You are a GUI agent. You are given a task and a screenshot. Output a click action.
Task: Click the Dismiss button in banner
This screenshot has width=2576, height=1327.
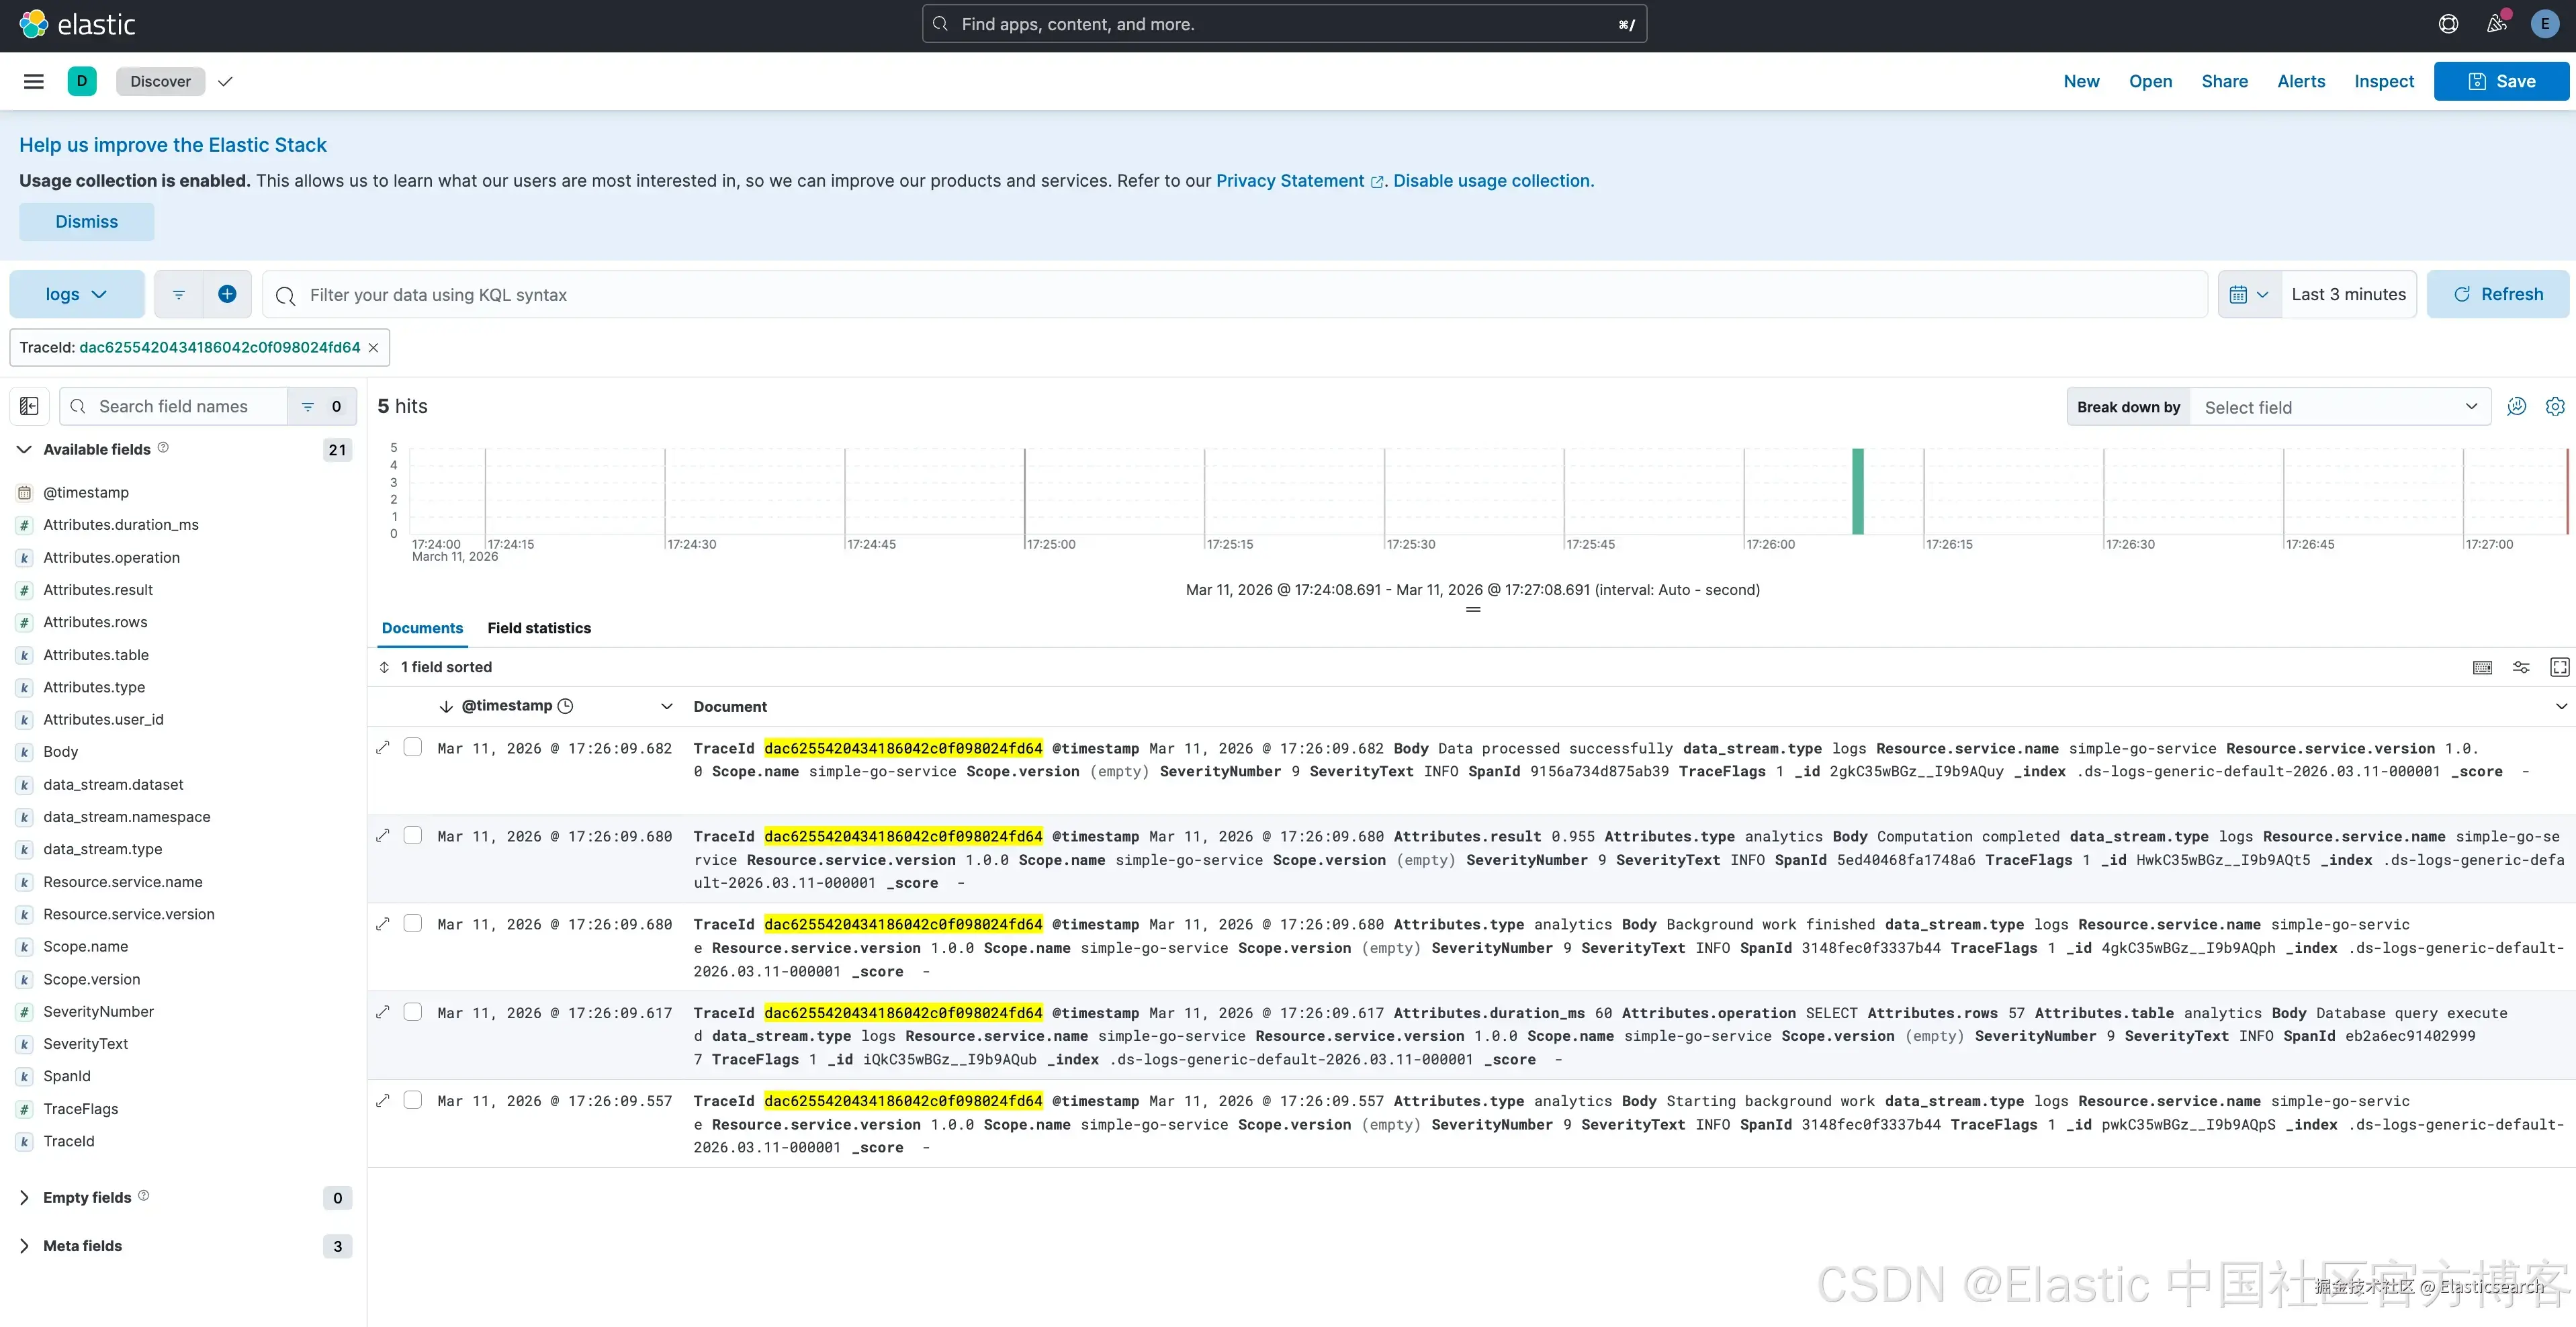pyautogui.click(x=87, y=222)
